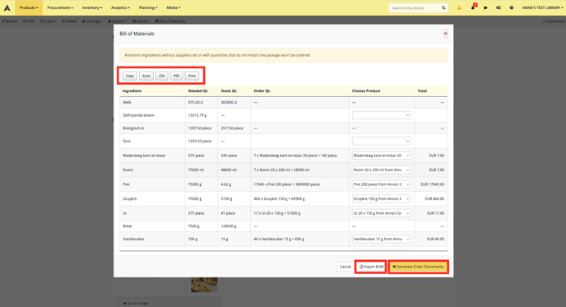Export the table to Excel
This screenshot has width=566, height=307.
tap(146, 76)
